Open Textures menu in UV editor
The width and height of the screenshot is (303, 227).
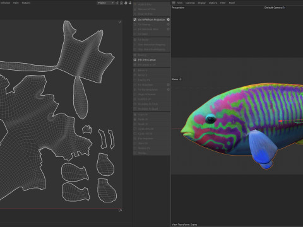pos(26,3)
